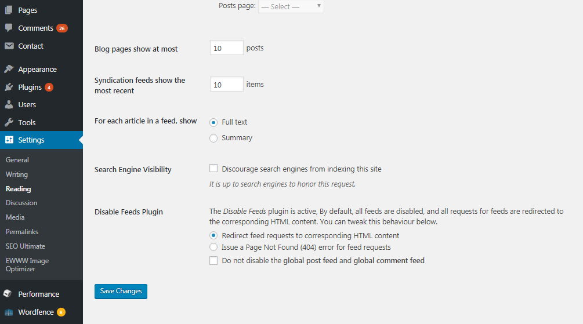The width and height of the screenshot is (583, 324).
Task: Click the Performance cube icon
Action: click(x=8, y=293)
